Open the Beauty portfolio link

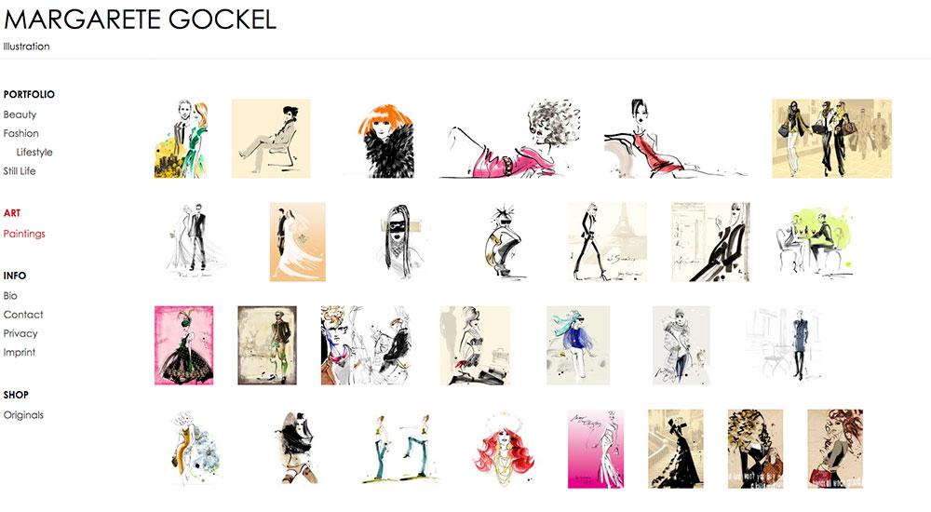[x=20, y=115]
